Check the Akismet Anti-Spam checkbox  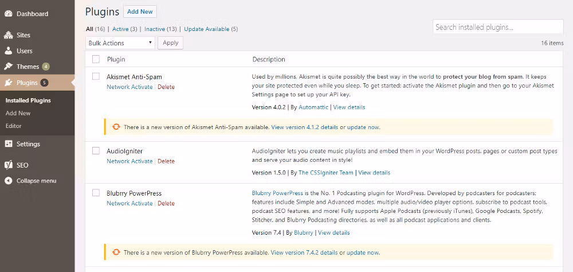pyautogui.click(x=96, y=76)
